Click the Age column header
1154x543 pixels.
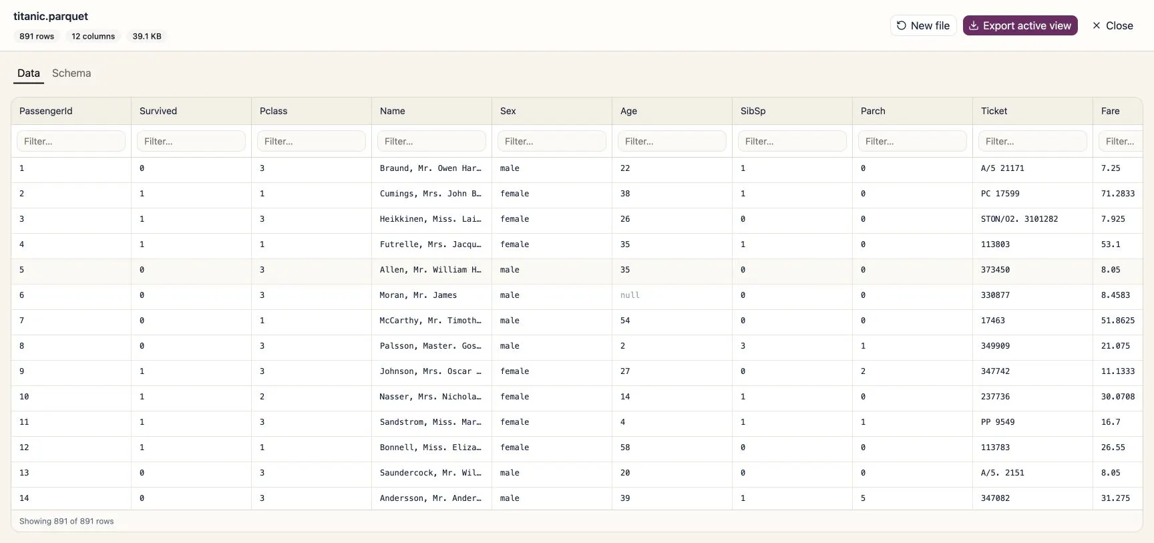click(672, 111)
